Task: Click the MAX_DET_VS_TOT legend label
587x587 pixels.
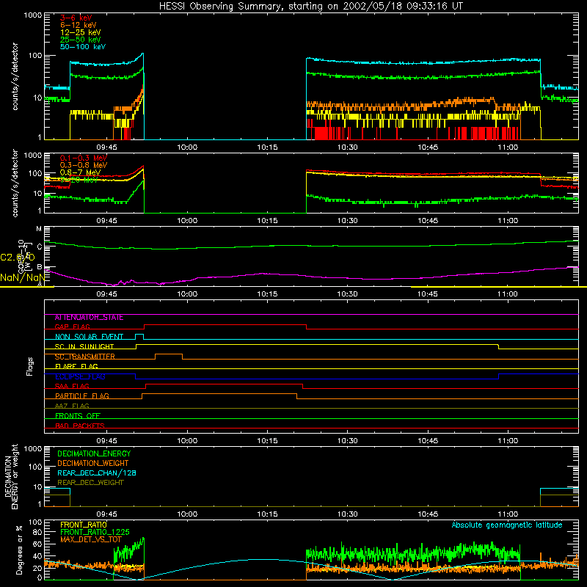Action: point(91,539)
